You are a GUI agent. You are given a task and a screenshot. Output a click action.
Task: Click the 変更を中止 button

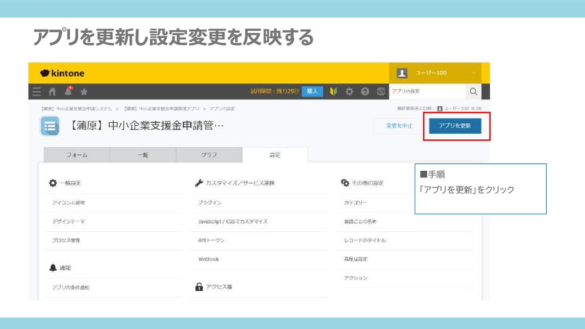(399, 126)
